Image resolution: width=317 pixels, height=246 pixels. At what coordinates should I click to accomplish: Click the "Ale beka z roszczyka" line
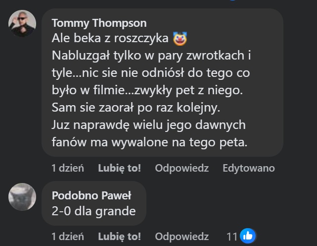(x=110, y=38)
